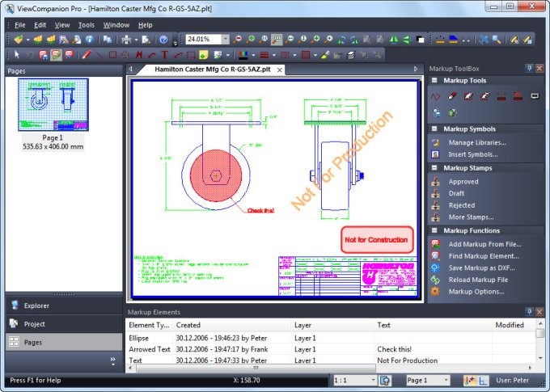Click Add Markup From File
Image resolution: width=550 pixels, height=392 pixels.
click(x=484, y=244)
